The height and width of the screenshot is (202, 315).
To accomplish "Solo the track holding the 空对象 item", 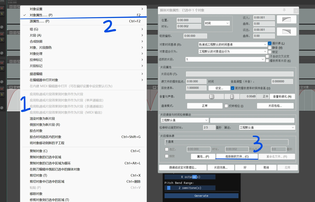I will tap(2, 94).
